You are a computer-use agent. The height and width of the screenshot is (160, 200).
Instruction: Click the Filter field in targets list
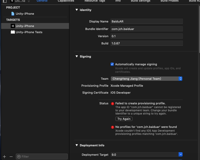tap(42, 157)
